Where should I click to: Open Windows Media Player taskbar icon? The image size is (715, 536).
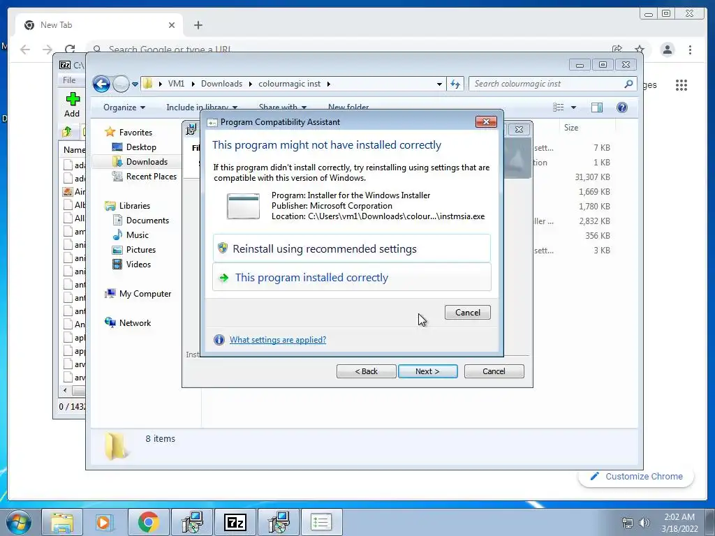[105, 522]
